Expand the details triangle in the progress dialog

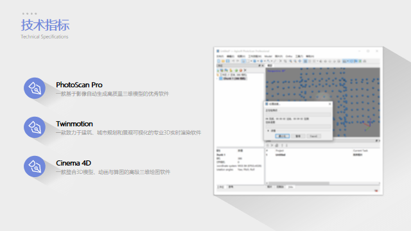coord(268,131)
